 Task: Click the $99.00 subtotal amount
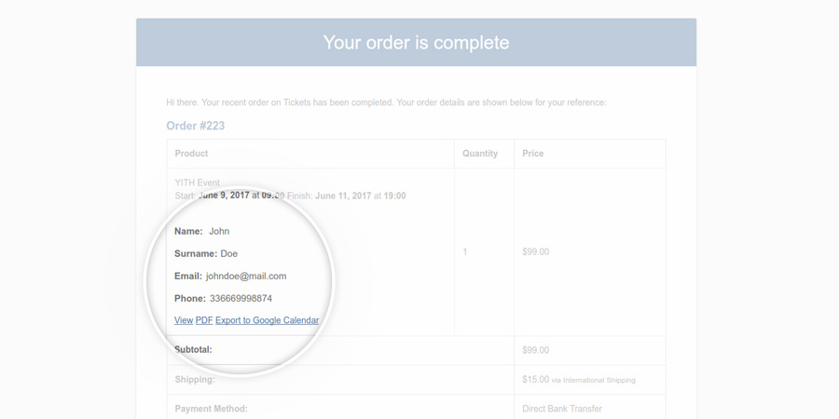[536, 350]
